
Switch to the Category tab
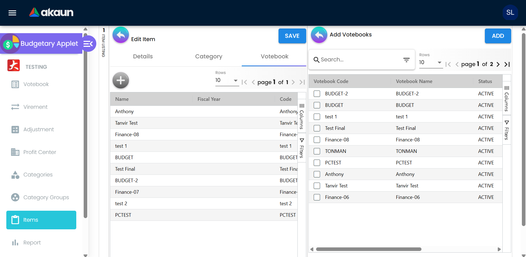pyautogui.click(x=209, y=56)
